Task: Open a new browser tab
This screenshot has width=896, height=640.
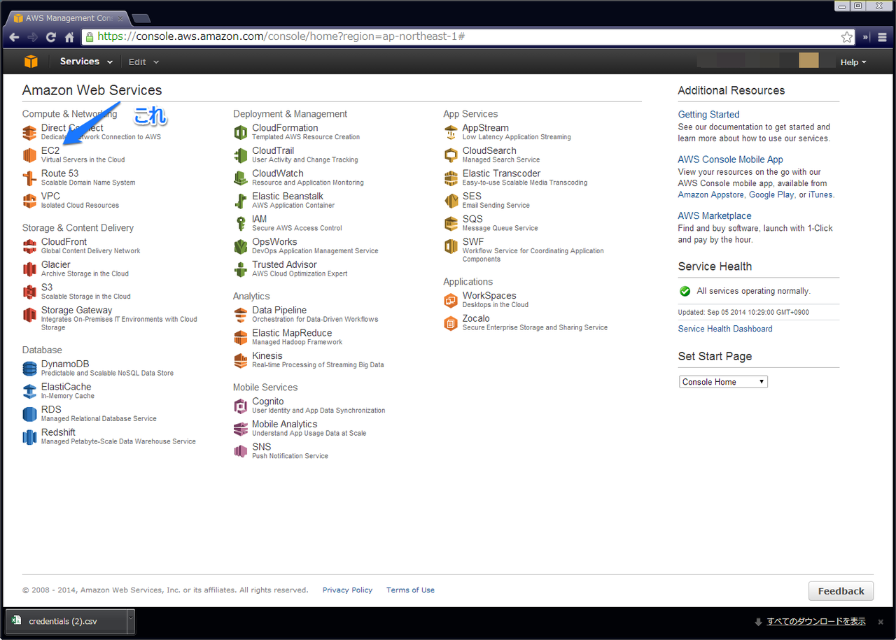Action: pos(141,18)
